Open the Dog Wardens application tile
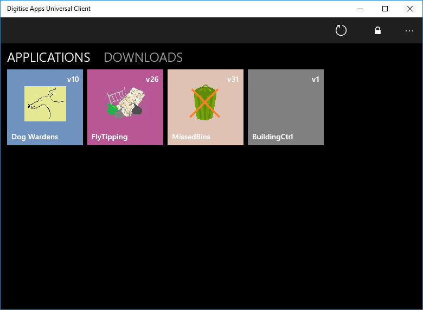Screen dimensions: 423x310 pos(45,107)
